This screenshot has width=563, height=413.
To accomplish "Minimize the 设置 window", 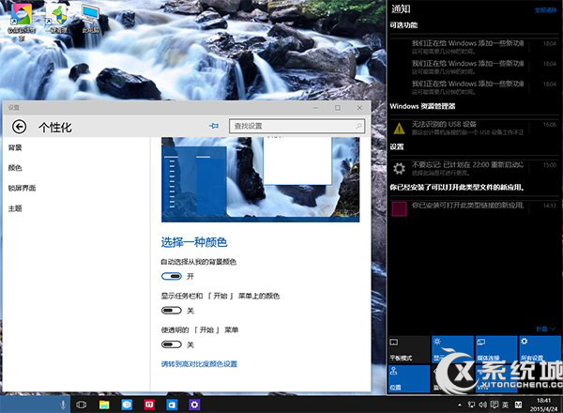I will click(x=315, y=108).
